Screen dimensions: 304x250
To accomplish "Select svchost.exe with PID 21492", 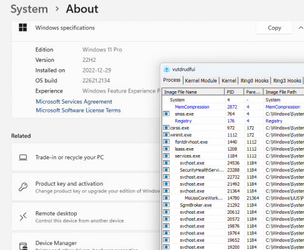I will (x=192, y=184).
